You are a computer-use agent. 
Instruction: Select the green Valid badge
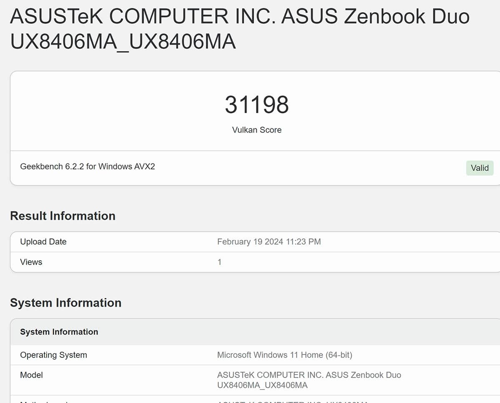pyautogui.click(x=480, y=168)
